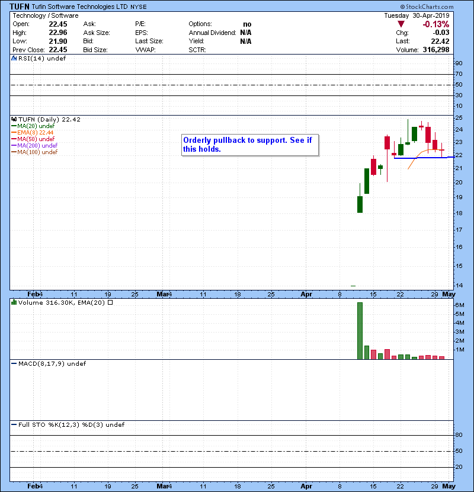Click the Full STO legend line marker
This screenshot has width=474, height=492.
click(14, 424)
